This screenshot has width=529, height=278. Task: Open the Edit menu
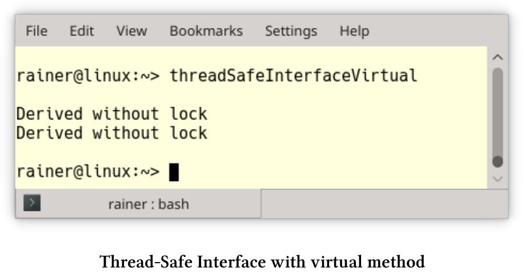(x=82, y=31)
